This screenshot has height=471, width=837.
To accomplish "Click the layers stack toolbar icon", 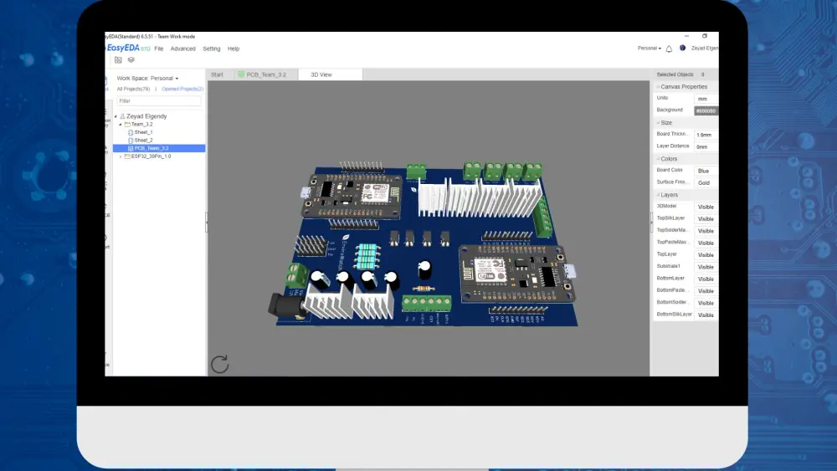I will point(131,60).
